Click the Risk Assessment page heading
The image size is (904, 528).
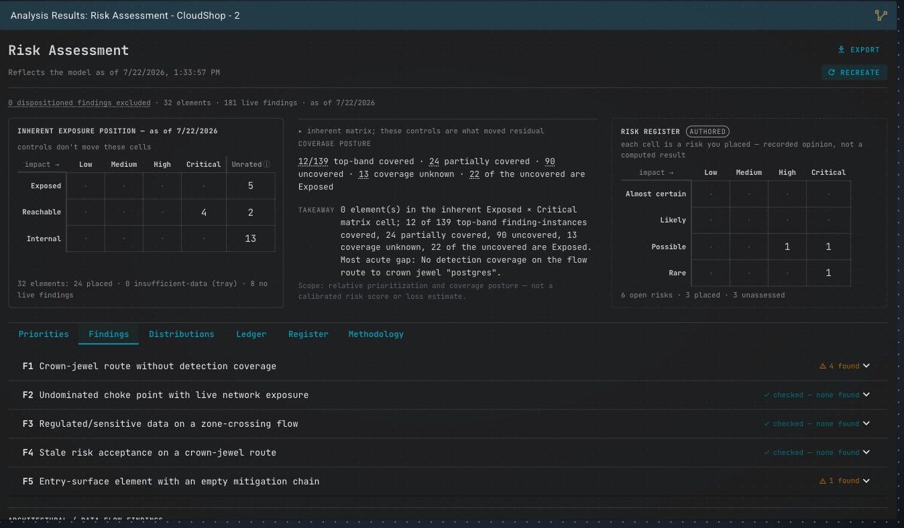click(x=68, y=50)
